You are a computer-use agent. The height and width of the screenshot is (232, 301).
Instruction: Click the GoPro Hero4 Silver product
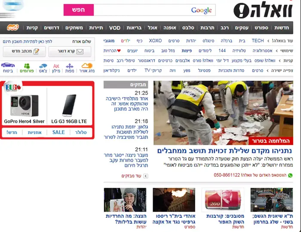click(24, 109)
